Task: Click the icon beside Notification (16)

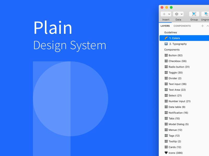Action: click(x=166, y=113)
